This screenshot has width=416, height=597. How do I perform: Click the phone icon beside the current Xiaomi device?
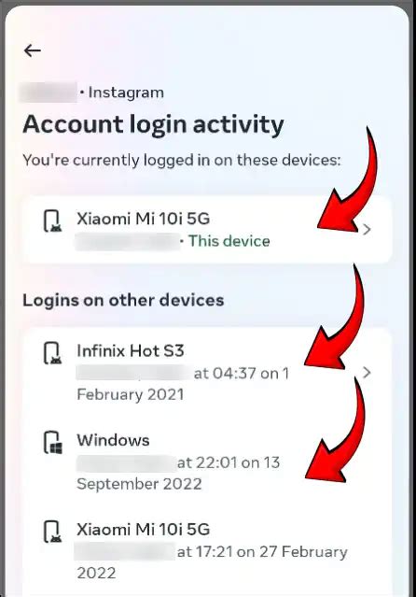coord(52,220)
